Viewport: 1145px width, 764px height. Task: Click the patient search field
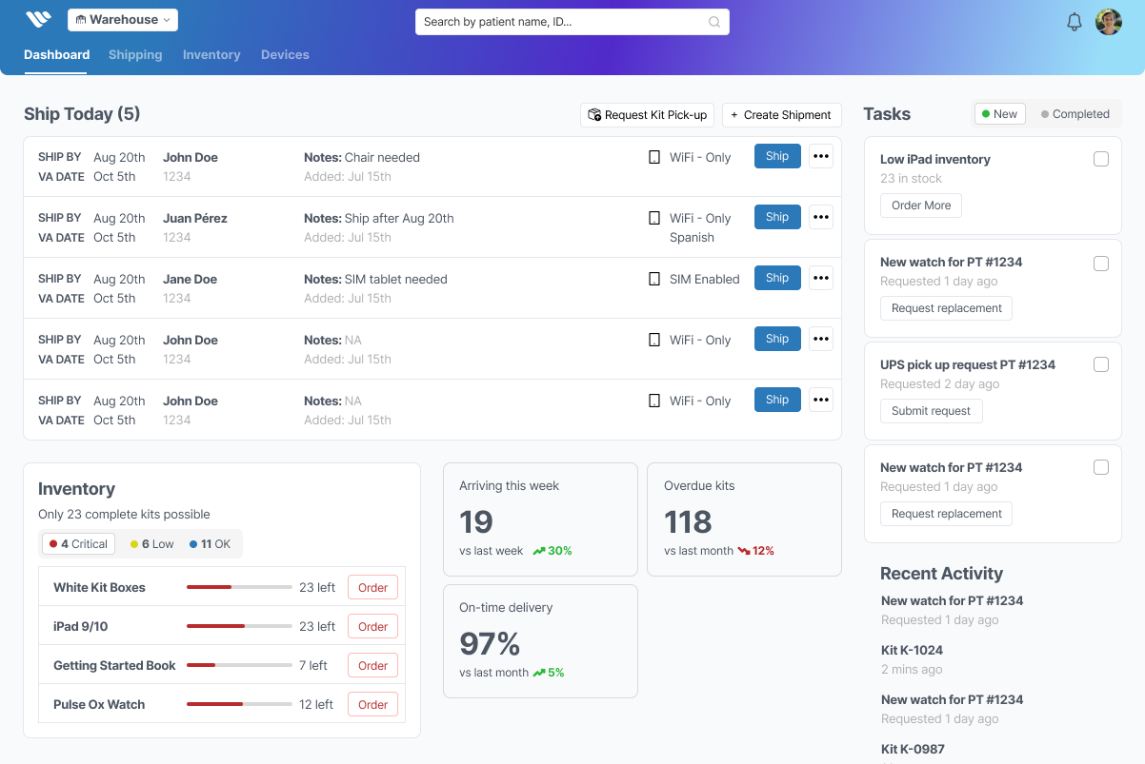pyautogui.click(x=562, y=21)
